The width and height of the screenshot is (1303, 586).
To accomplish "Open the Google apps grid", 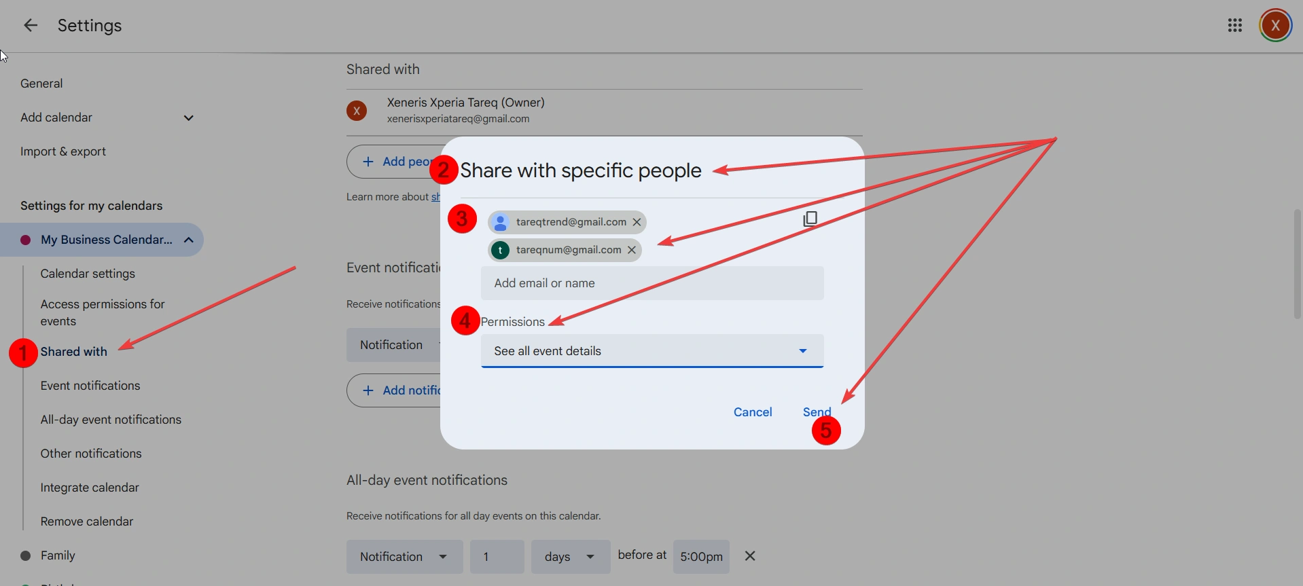I will click(1234, 26).
